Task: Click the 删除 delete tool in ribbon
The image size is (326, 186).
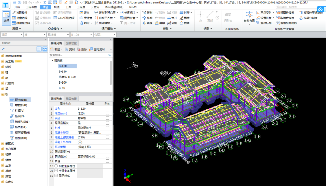Action: click(184, 18)
